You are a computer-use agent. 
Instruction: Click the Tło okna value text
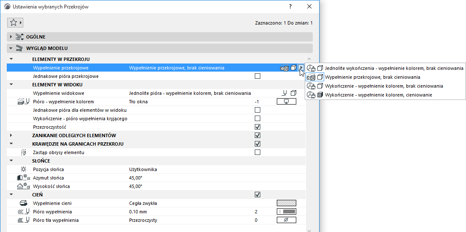click(138, 102)
